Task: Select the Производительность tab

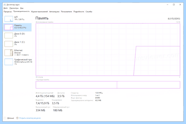Action: (x=21, y=11)
